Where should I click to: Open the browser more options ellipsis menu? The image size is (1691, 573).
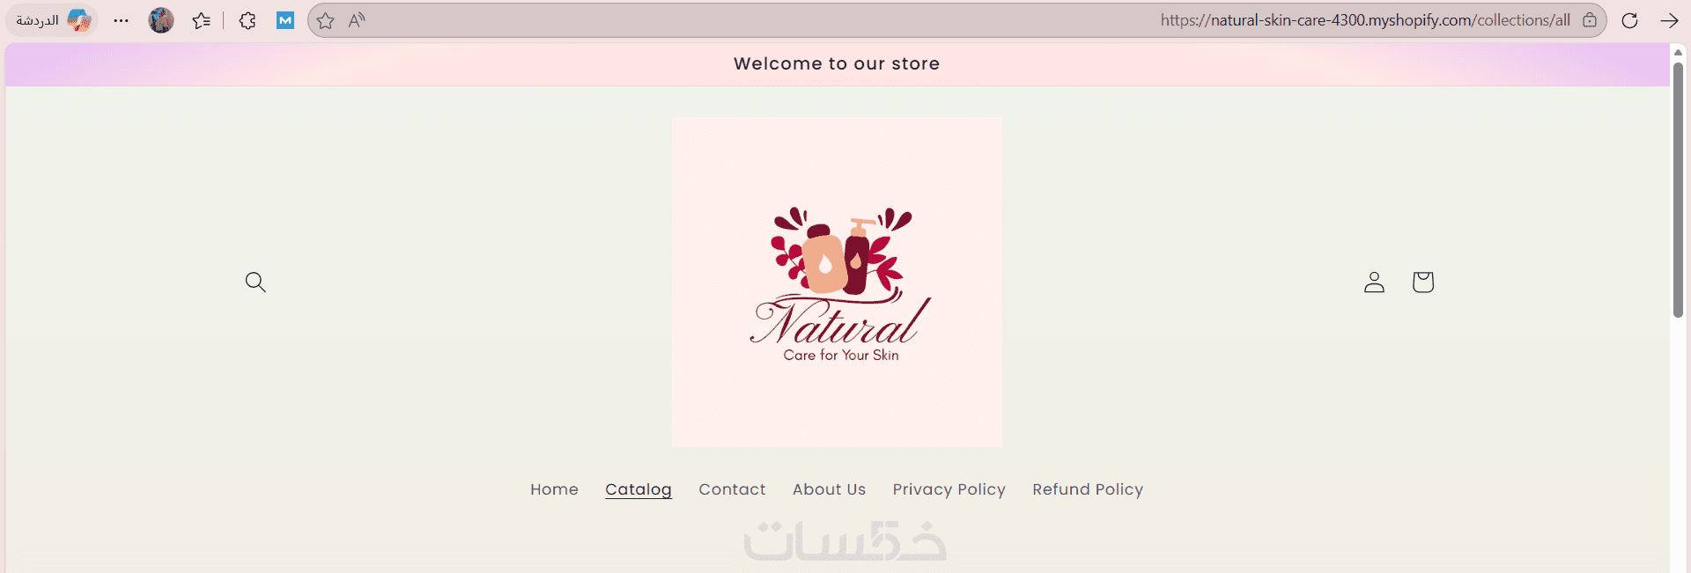122,20
